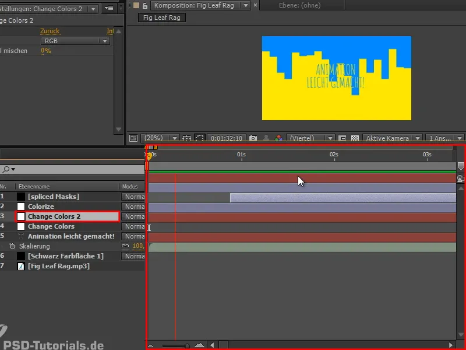Toggle the Skalierung stopwatch icon

12,246
